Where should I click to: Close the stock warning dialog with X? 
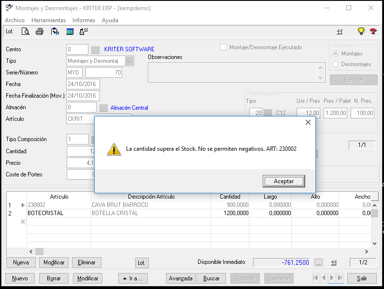(308, 122)
